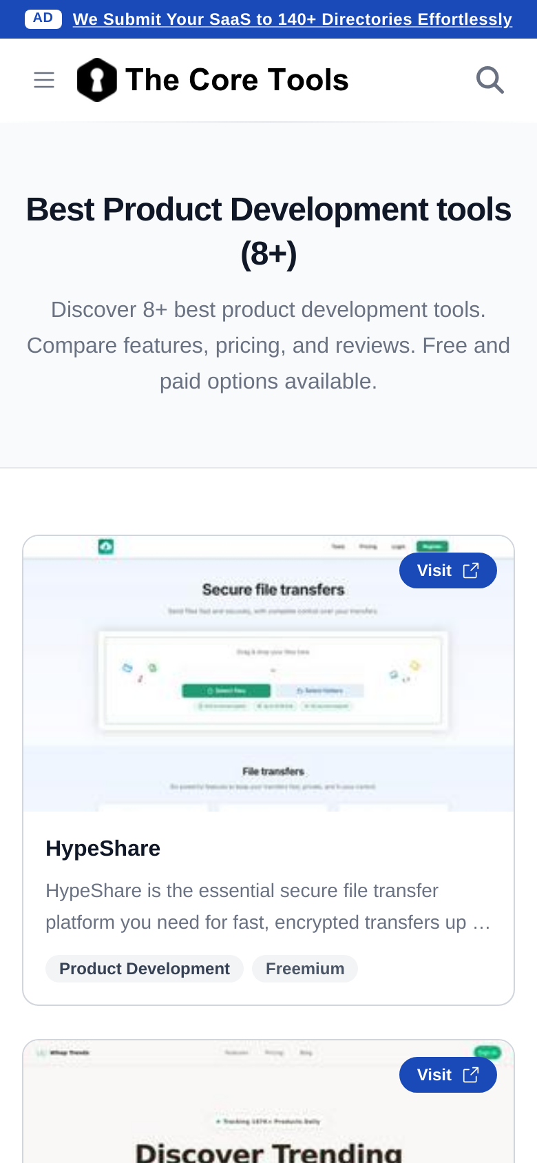Click The Core Tools hexagon logo

[96, 80]
